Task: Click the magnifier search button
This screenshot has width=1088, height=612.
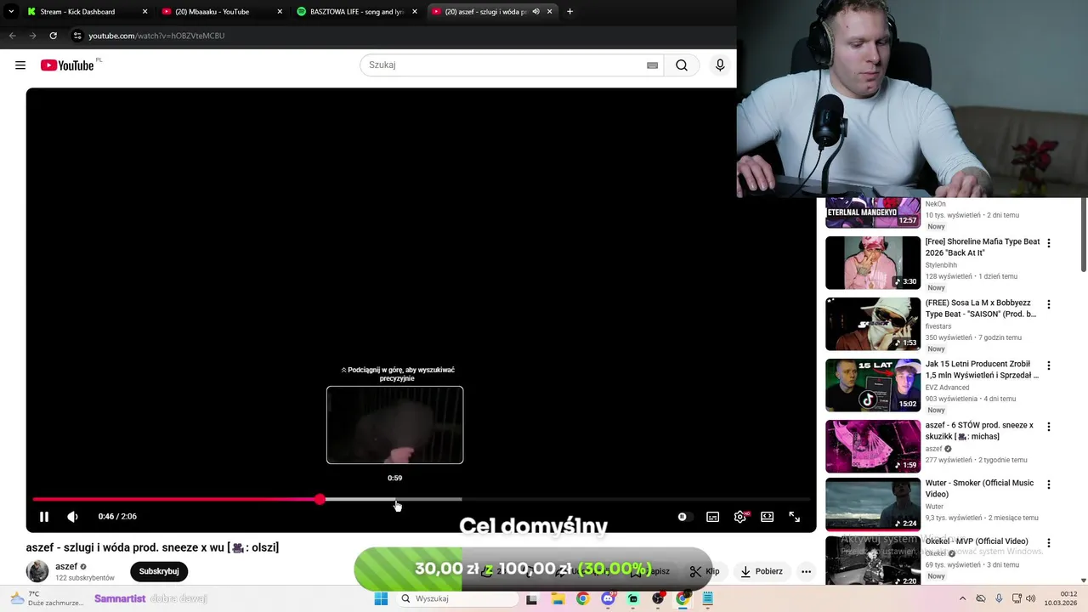Action: [682, 65]
